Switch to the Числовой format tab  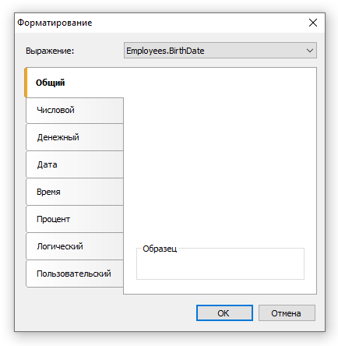(75, 111)
